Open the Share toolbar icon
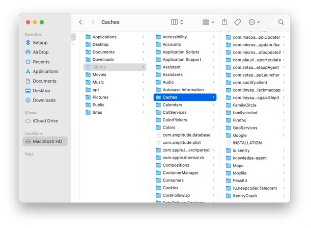This screenshot has width=311, height=228. pyautogui.click(x=224, y=22)
